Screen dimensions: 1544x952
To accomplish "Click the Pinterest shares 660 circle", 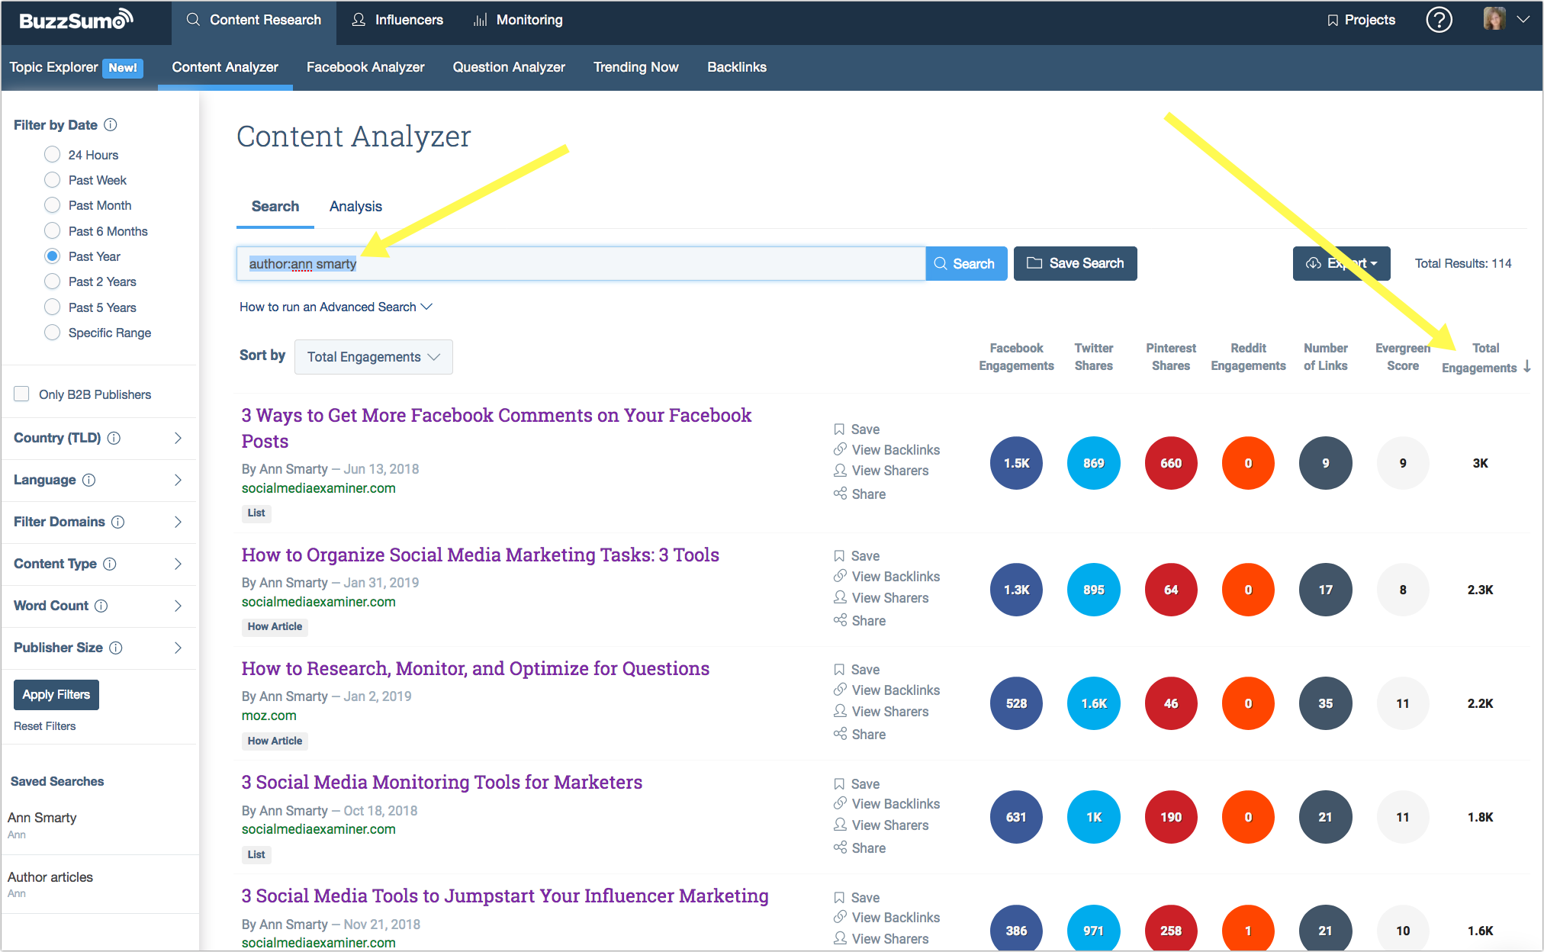I will pos(1171,463).
